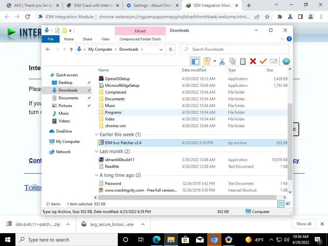This screenshot has height=246, width=328.
Task: Click quick access Properties checkmark icon
Action: (57, 30)
